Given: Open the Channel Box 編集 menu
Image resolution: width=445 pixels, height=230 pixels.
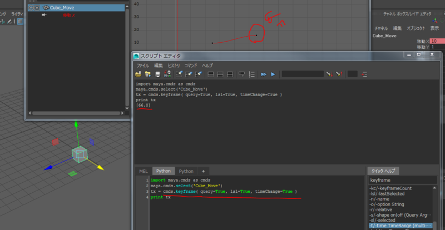Looking at the screenshot, I should (397, 28).
